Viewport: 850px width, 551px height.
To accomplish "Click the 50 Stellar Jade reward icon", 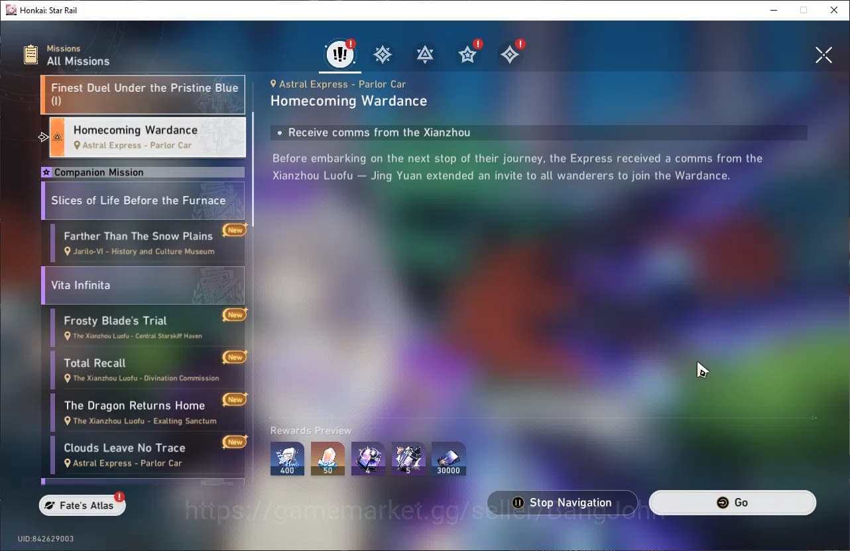I will 328,458.
